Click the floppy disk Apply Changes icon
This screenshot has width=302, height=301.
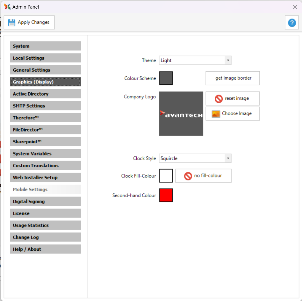pos(12,22)
